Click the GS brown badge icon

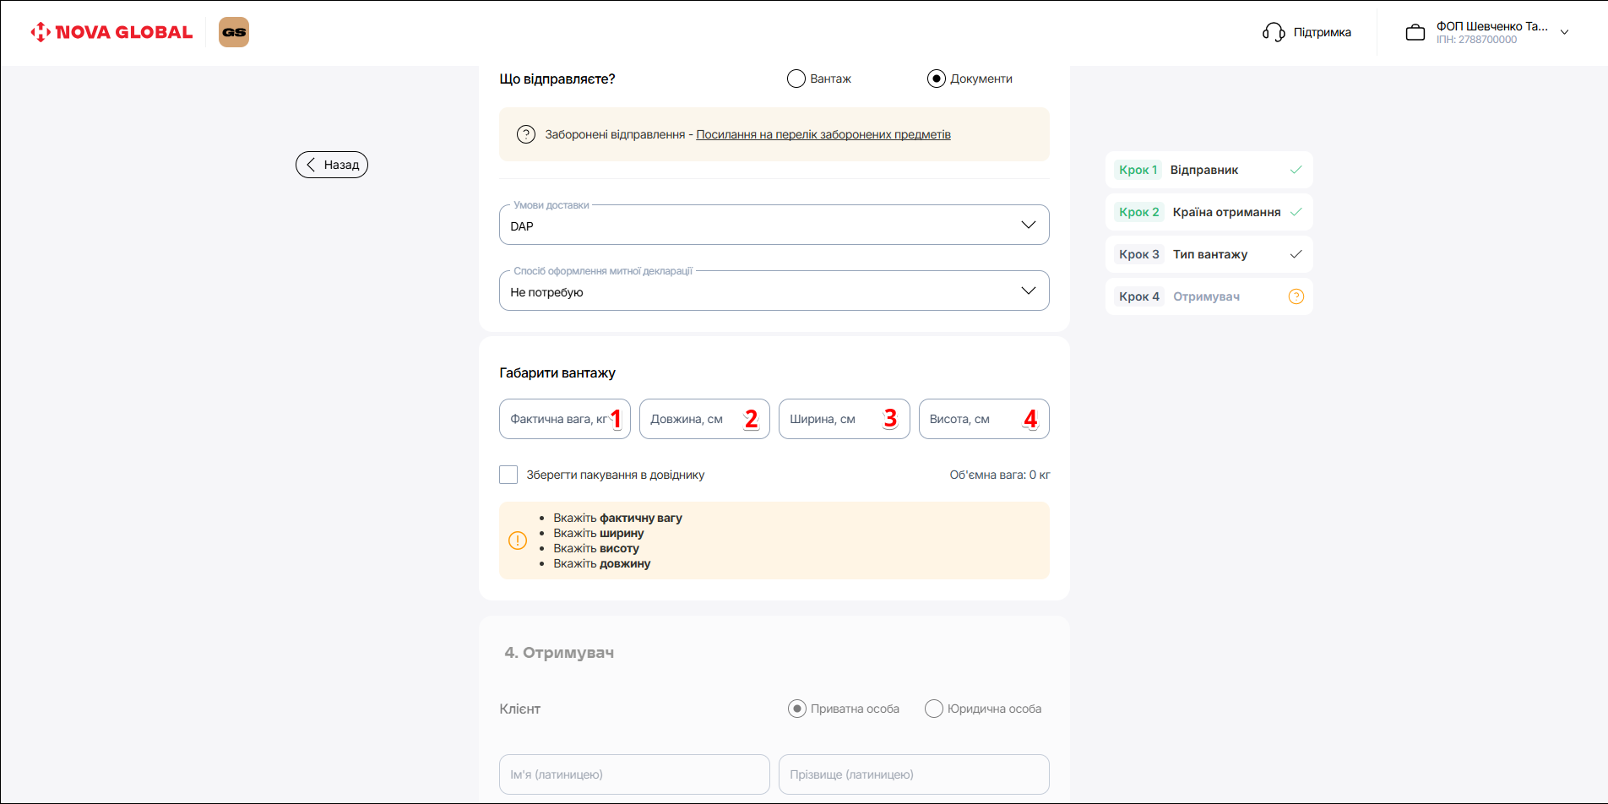pos(234,32)
